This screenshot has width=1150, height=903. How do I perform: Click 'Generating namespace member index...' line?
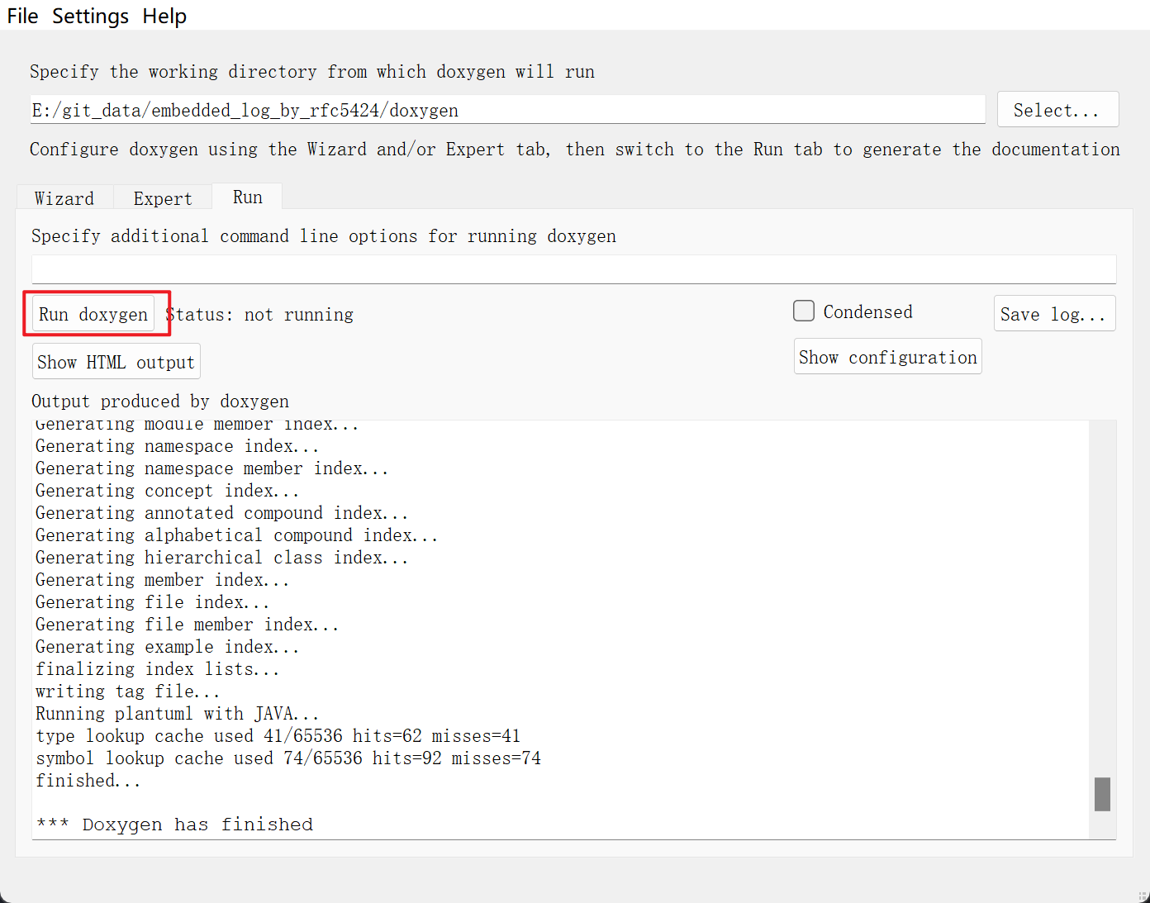(212, 468)
